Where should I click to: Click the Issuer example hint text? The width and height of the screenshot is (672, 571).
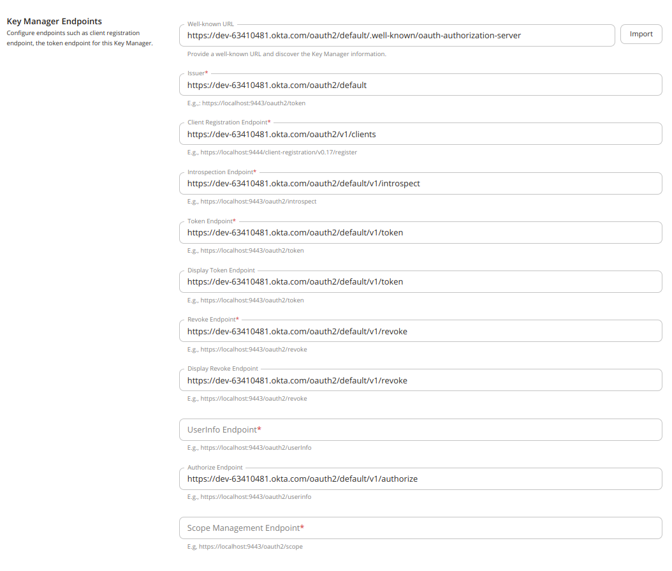click(245, 103)
